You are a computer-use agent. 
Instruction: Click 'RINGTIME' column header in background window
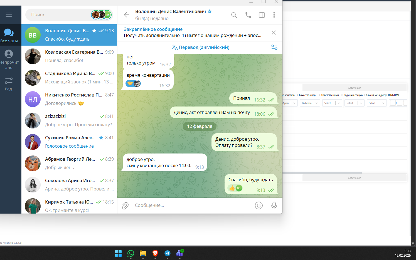pos(394,95)
